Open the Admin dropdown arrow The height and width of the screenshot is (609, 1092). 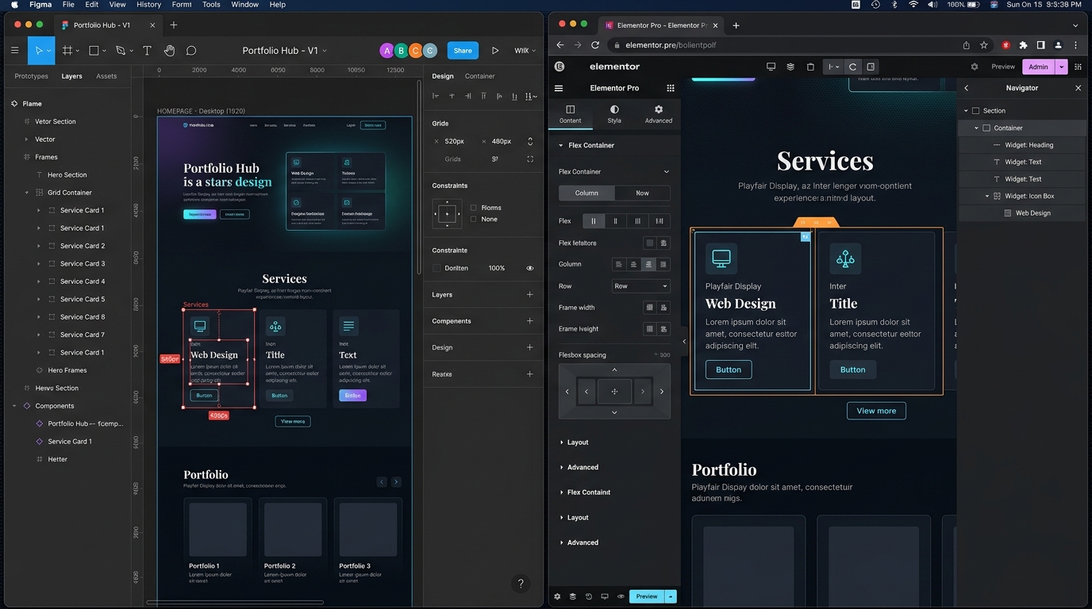coord(1061,67)
